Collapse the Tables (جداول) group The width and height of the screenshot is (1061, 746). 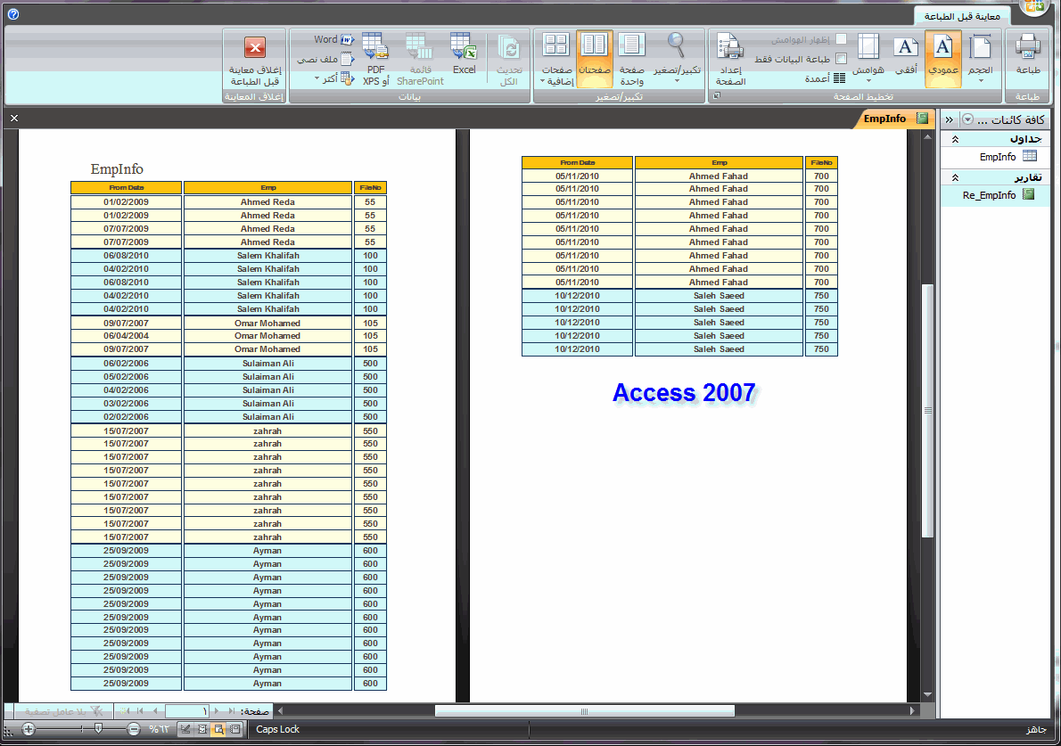(x=955, y=139)
